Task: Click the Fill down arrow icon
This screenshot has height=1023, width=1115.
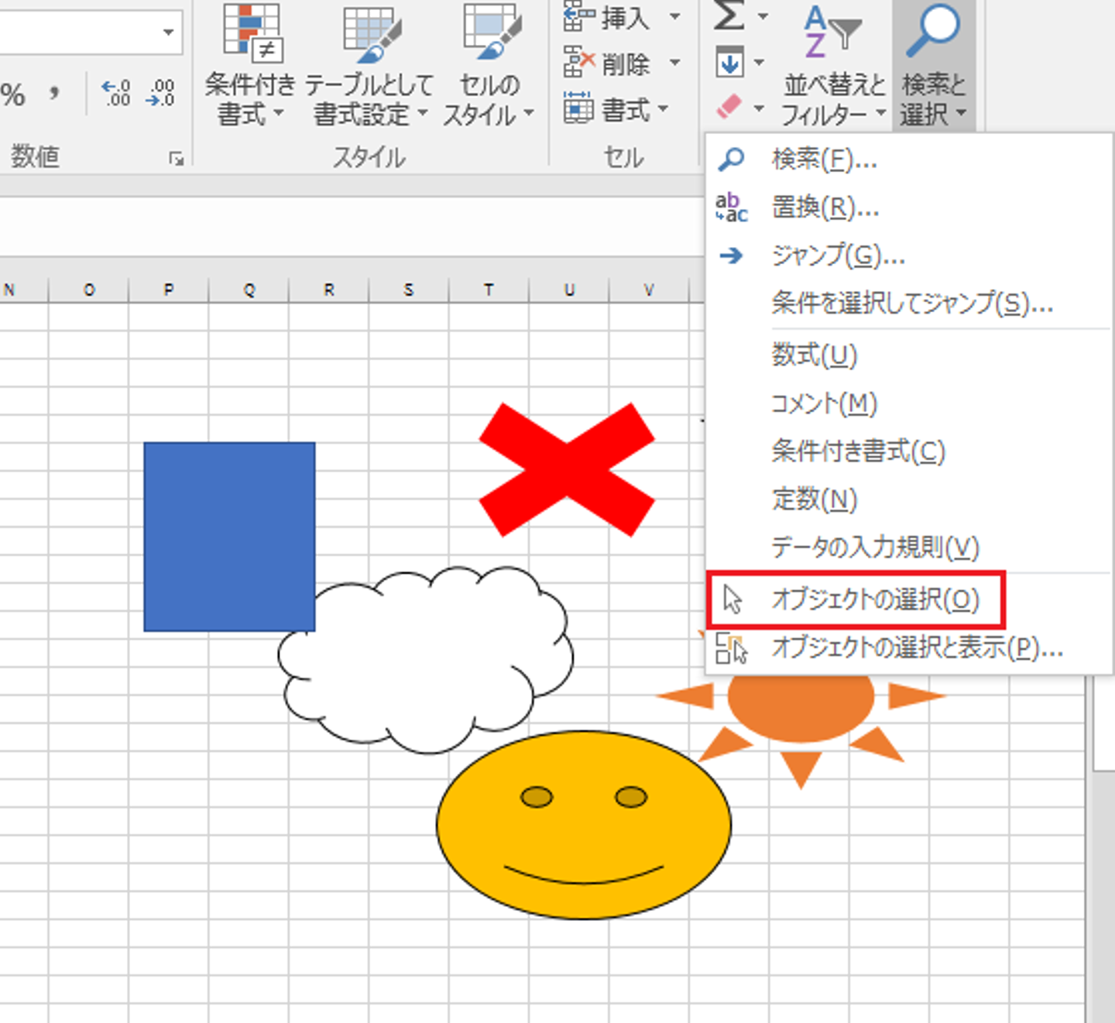Action: tap(729, 63)
